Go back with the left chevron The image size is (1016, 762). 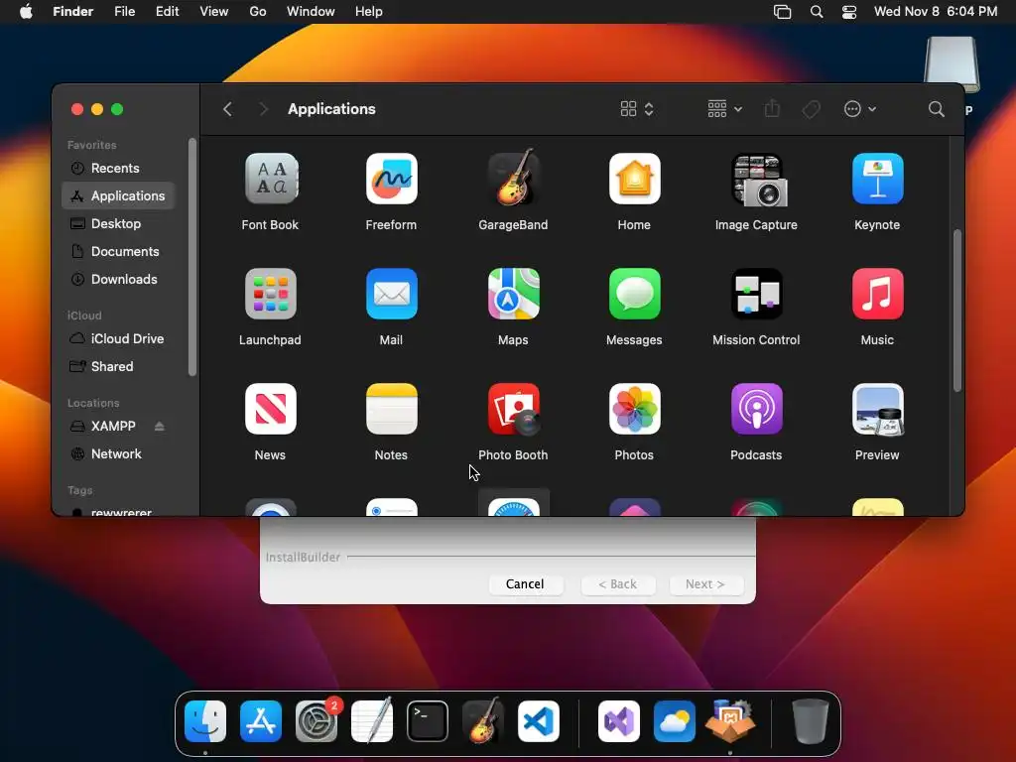coord(227,109)
